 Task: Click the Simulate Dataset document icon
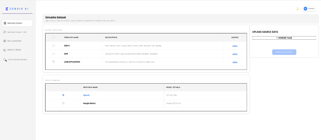[5, 23]
